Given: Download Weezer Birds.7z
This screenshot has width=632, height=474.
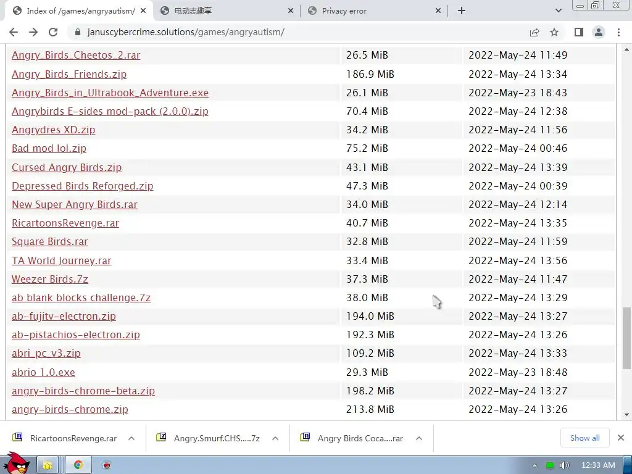Looking at the screenshot, I should 49,279.
